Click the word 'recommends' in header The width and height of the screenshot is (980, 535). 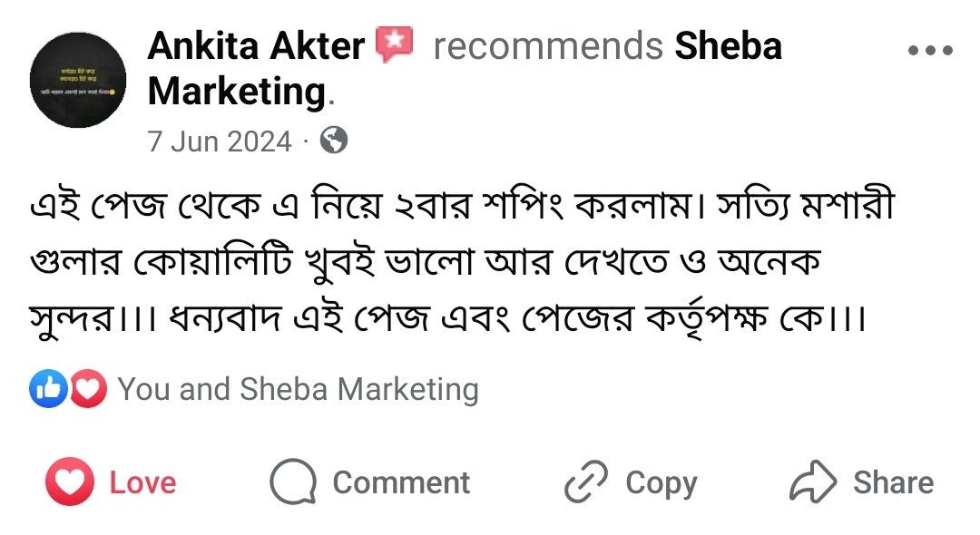(x=547, y=45)
